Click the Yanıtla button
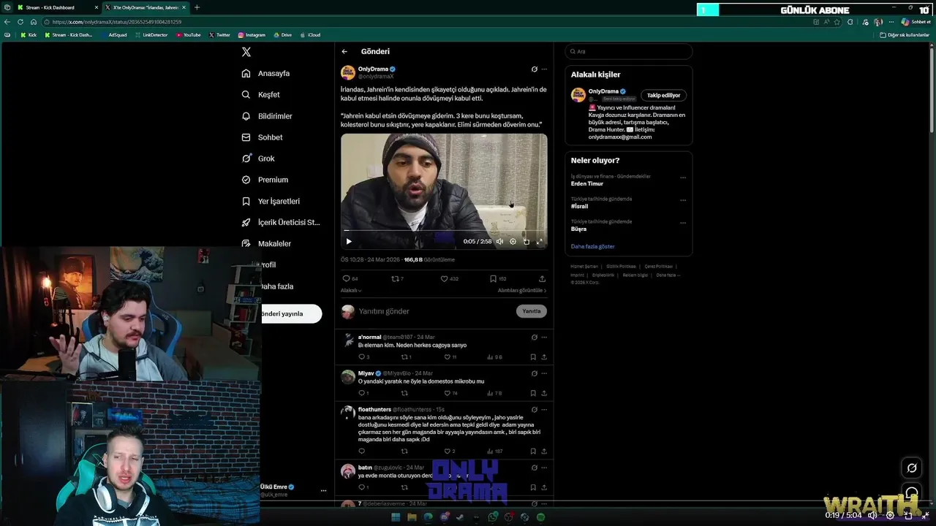The height and width of the screenshot is (526, 936). pos(532,311)
